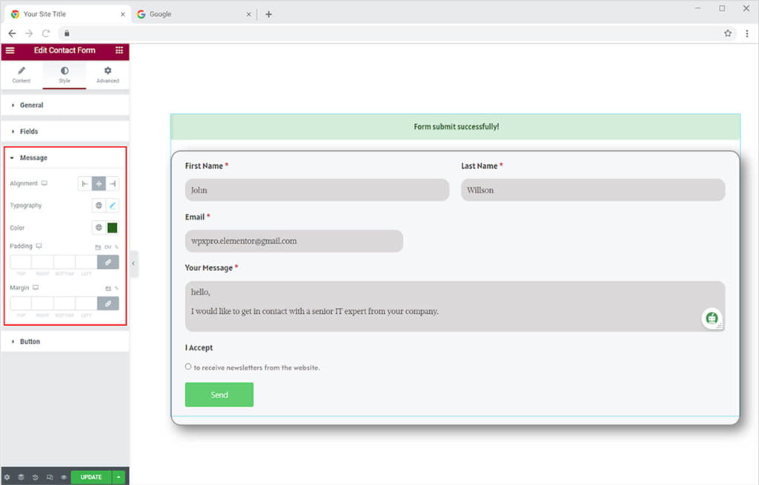This screenshot has height=485, width=759.
Task: Expand the Fields section
Action: pyautogui.click(x=29, y=131)
